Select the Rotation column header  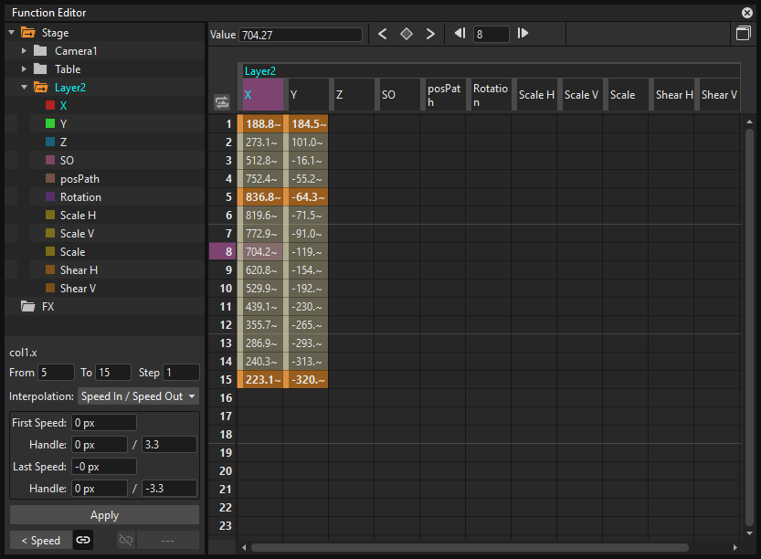[x=491, y=95]
